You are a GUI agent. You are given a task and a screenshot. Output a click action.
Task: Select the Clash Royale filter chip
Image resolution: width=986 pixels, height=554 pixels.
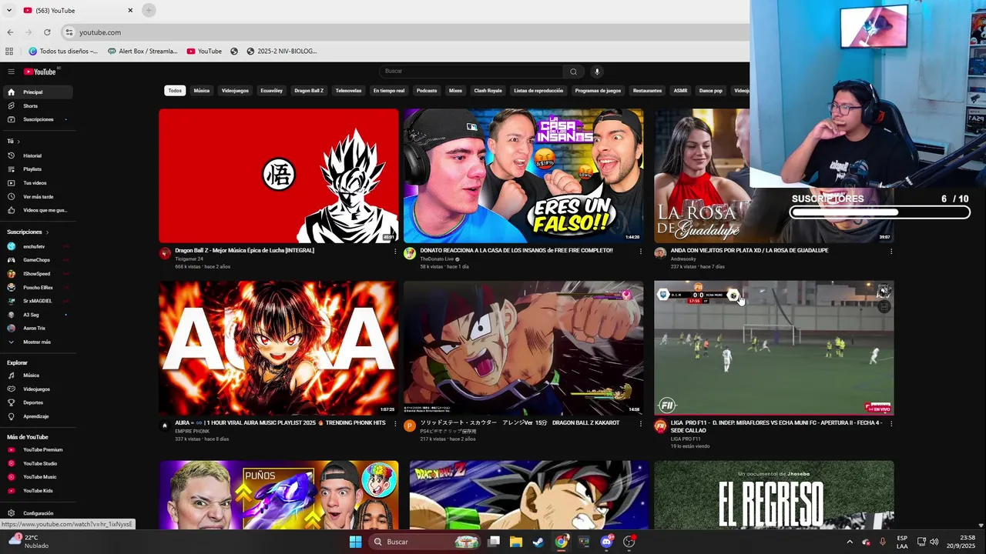488,91
